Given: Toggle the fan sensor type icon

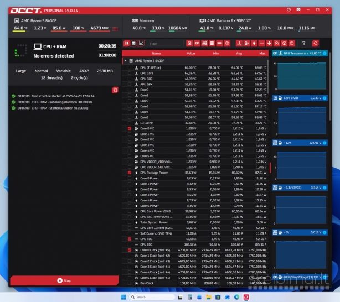Looking at the screenshot, I should tap(269, 43).
